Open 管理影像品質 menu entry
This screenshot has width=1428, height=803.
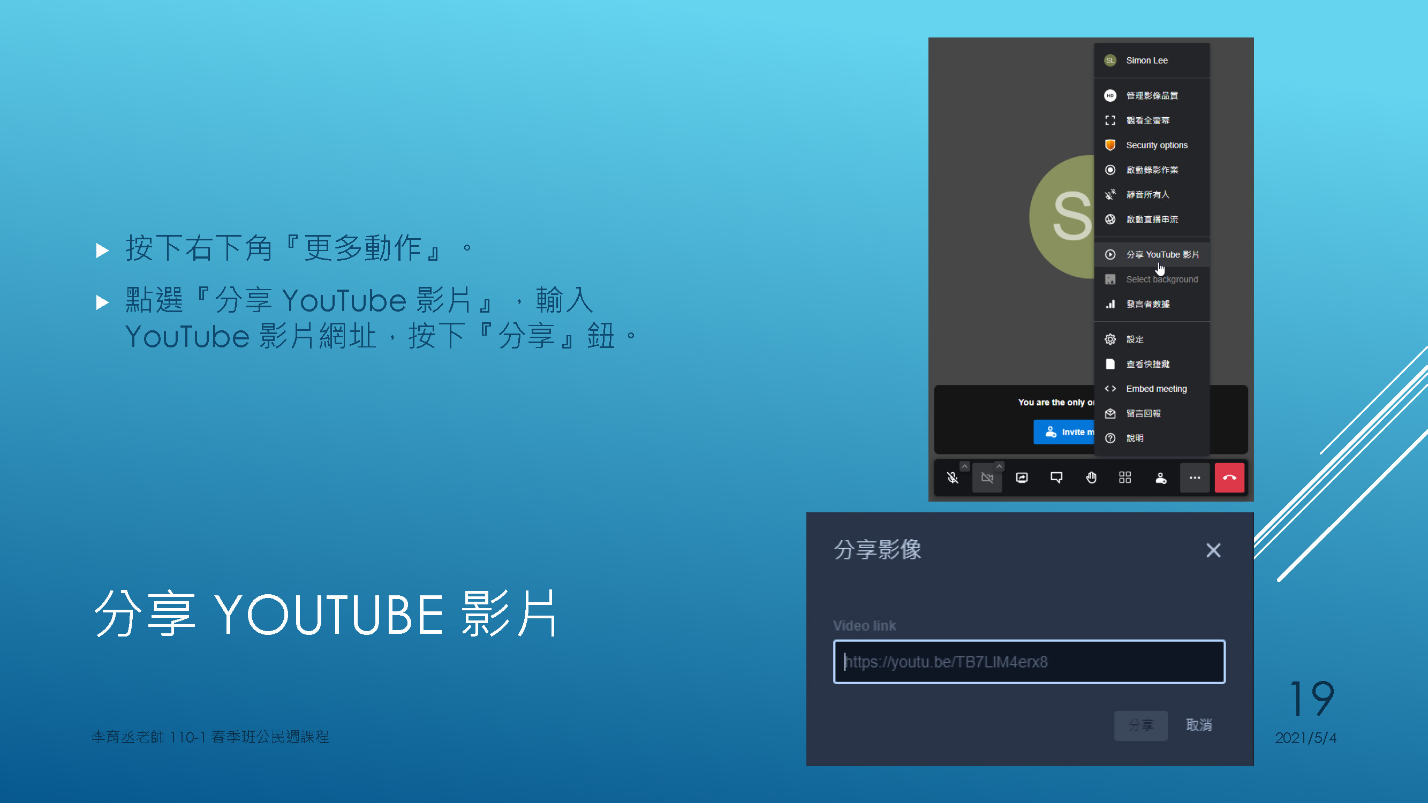1151,95
